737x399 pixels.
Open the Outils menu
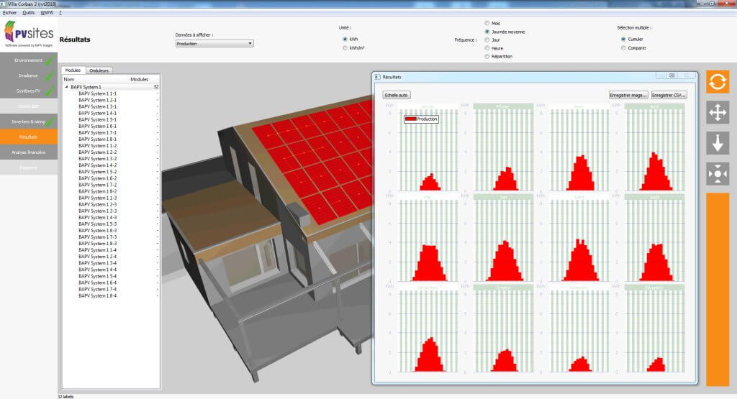[29, 13]
